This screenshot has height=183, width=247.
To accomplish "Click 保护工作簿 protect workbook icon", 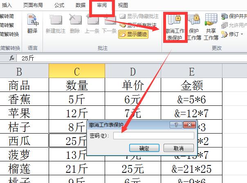I will [194, 27].
